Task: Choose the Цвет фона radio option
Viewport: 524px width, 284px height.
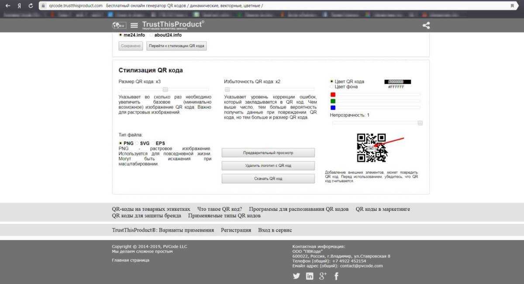Action: [x=332, y=87]
